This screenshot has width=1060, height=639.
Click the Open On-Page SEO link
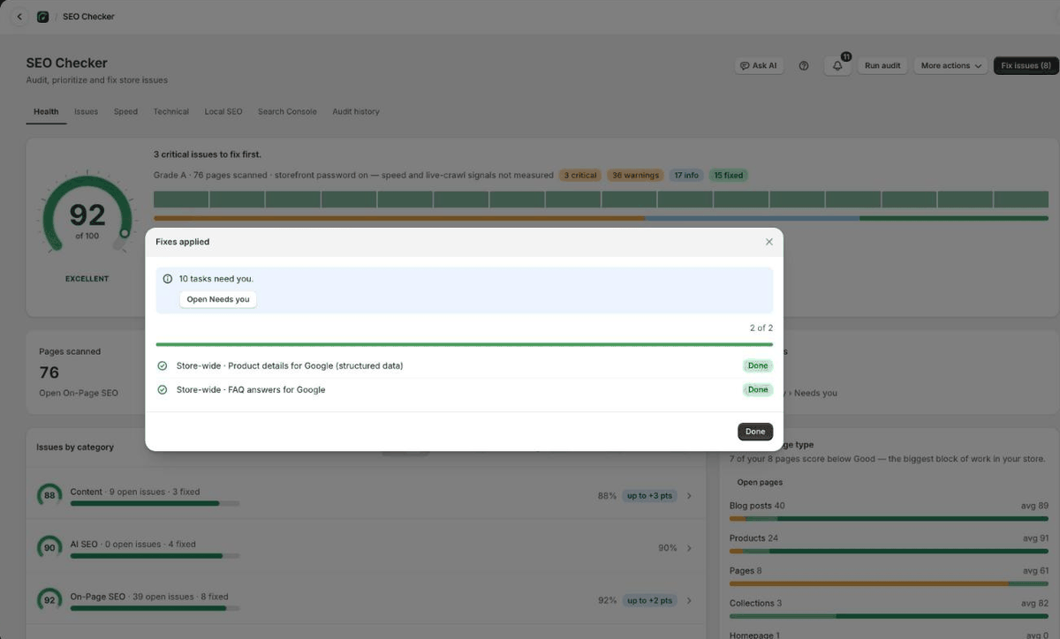[79, 393]
